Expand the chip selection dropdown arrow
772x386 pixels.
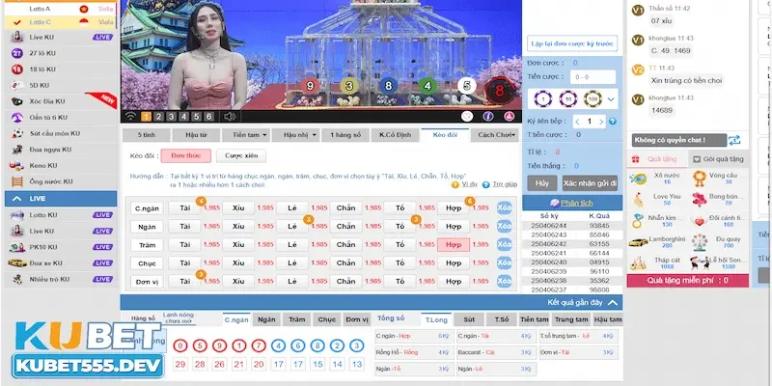tap(611, 99)
